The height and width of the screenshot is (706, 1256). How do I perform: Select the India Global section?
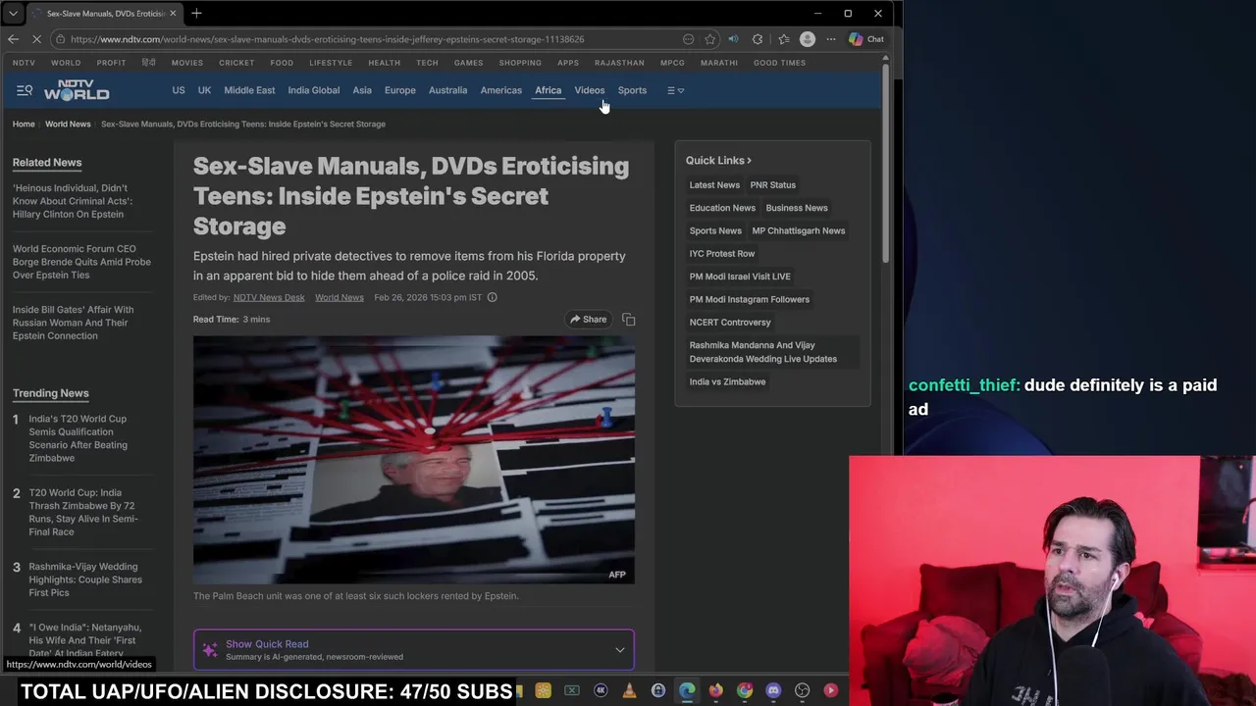pos(314,90)
